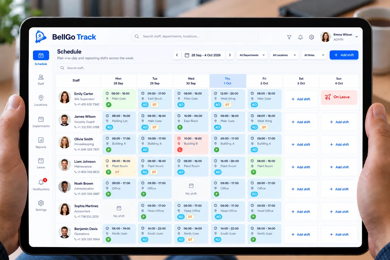Screen dimensions: 390x260
Task: Expand the All Departments dropdown
Action: point(252,55)
